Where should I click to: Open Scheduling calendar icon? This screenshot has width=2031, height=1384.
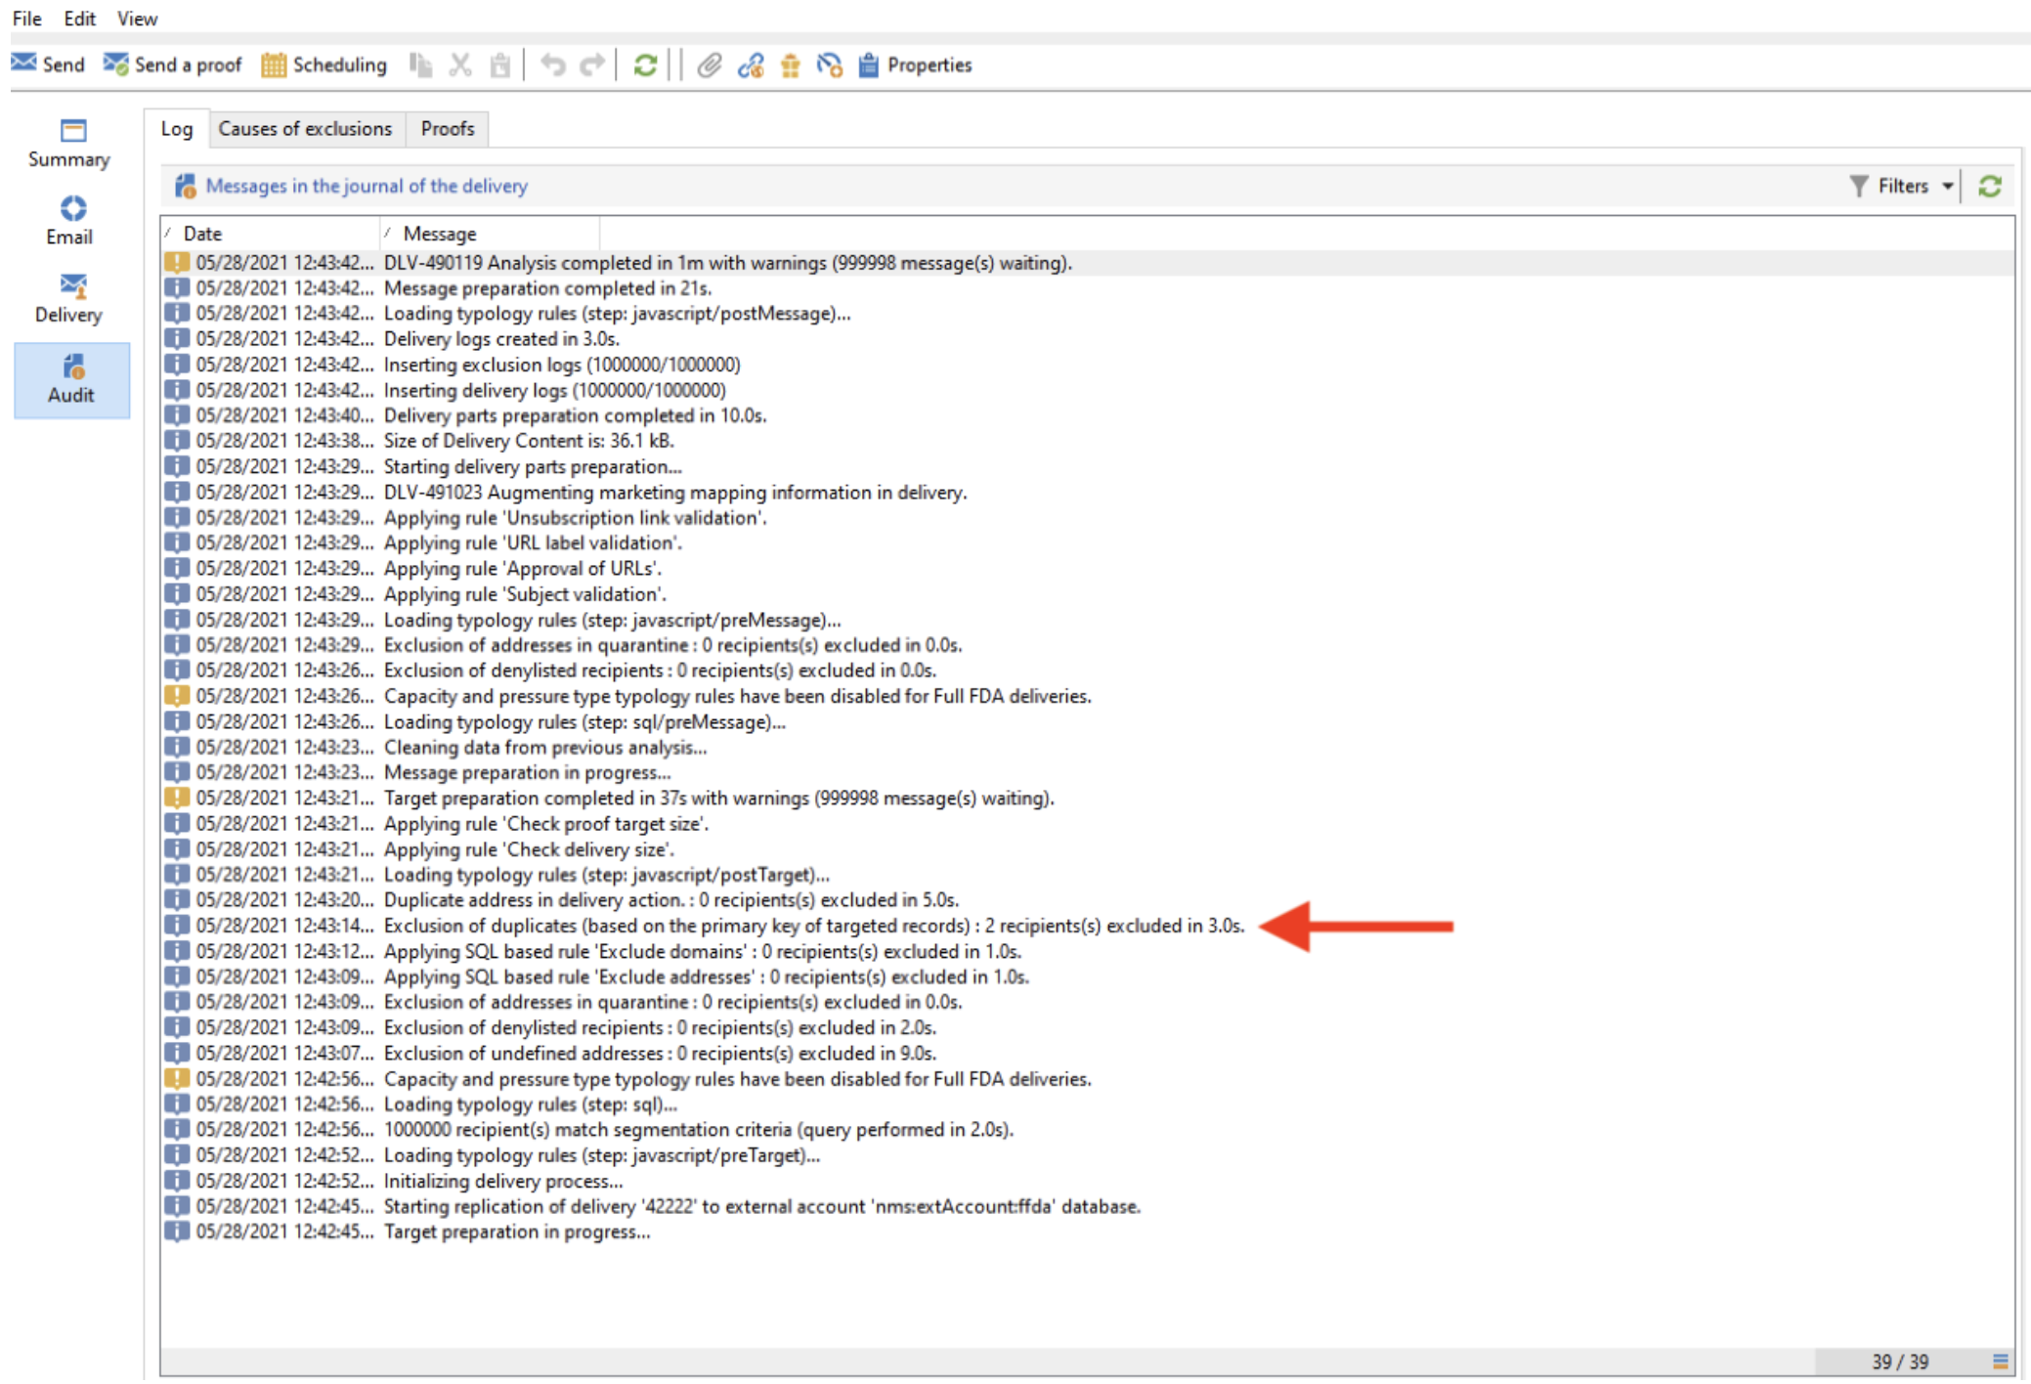point(274,65)
